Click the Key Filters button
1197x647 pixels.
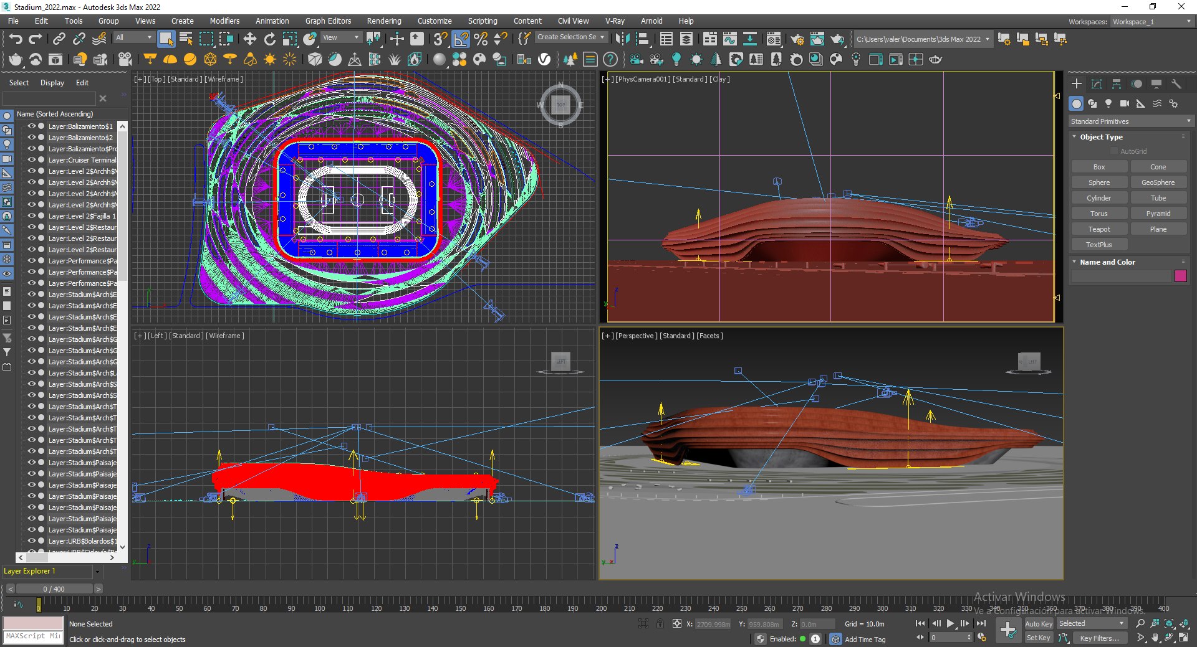(1099, 638)
